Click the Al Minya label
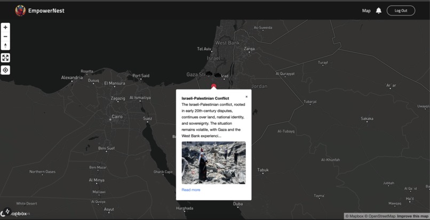The width and height of the screenshot is (430, 220). (97, 180)
